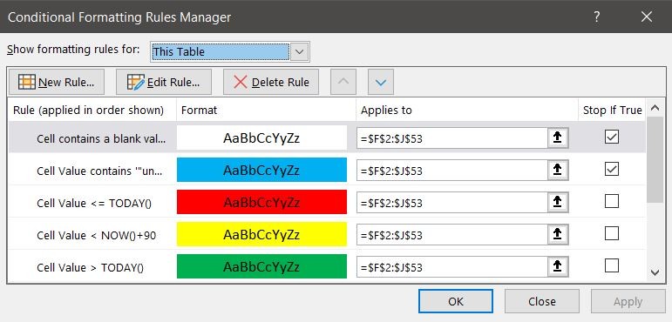Image resolution: width=672 pixels, height=322 pixels.
Task: Enable Stop If True for < NOW()+90 rule
Action: click(x=612, y=233)
